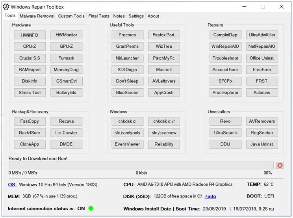Image resolution: width=293 pixels, height=218 pixels.
Task: Run chkdsk c: /r
Action: coord(164,121)
